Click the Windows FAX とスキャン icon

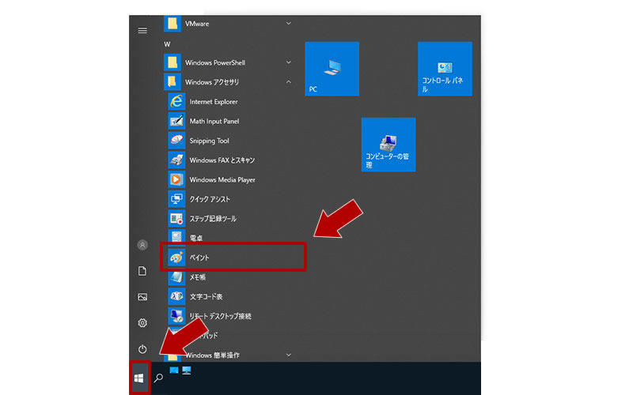[176, 160]
